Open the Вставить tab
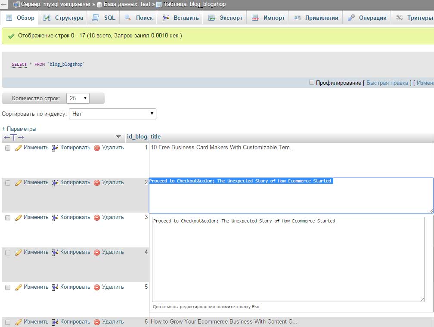 click(180, 18)
